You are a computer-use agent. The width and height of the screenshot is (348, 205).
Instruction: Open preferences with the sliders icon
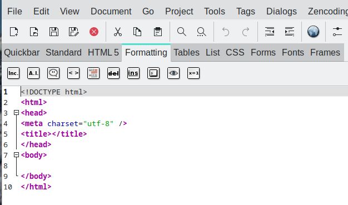pos(337,32)
